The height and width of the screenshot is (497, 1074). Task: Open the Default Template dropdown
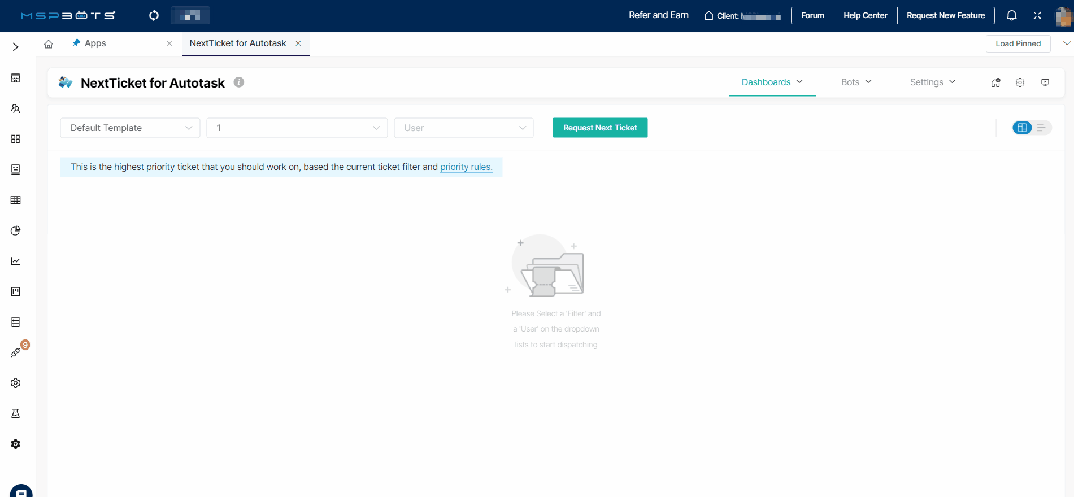[130, 128]
